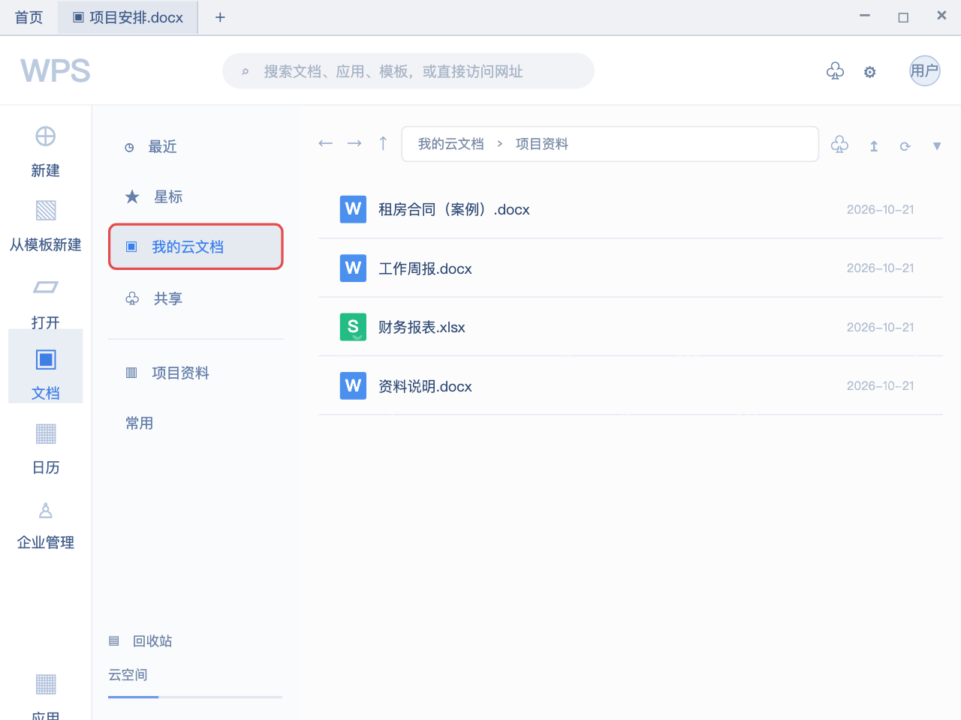961x720 pixels.
Task: Open 从模板新建 template icon
Action: coord(46,210)
